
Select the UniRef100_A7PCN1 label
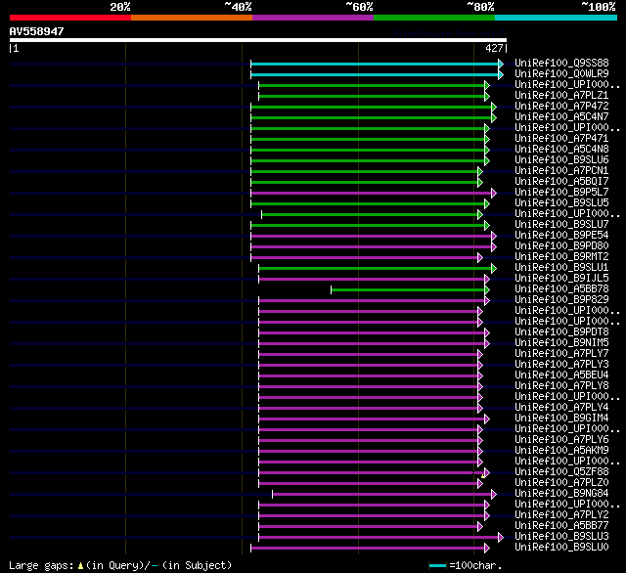pos(561,171)
